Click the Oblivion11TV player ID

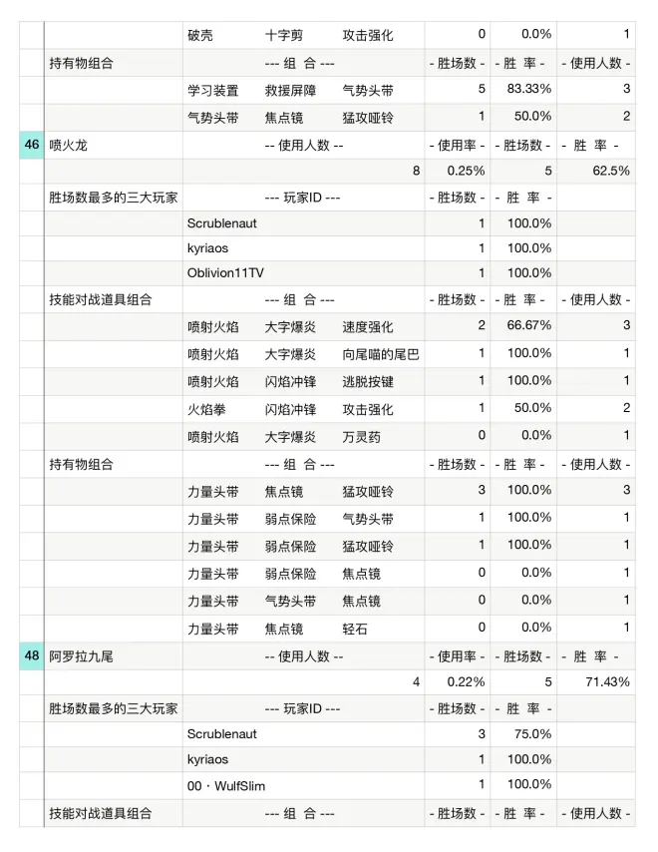[226, 272]
